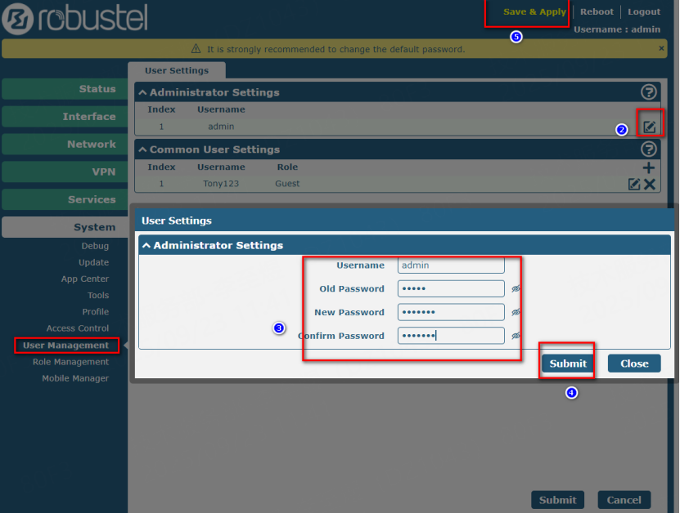Select the User Settings tab
This screenshot has width=680, height=513.
[x=177, y=70]
